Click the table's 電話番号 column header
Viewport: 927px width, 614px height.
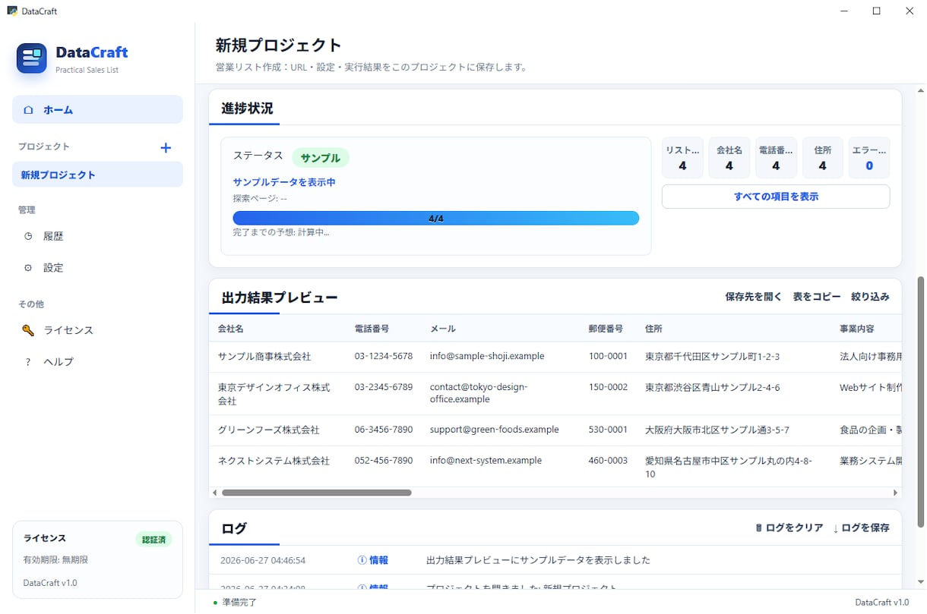372,329
